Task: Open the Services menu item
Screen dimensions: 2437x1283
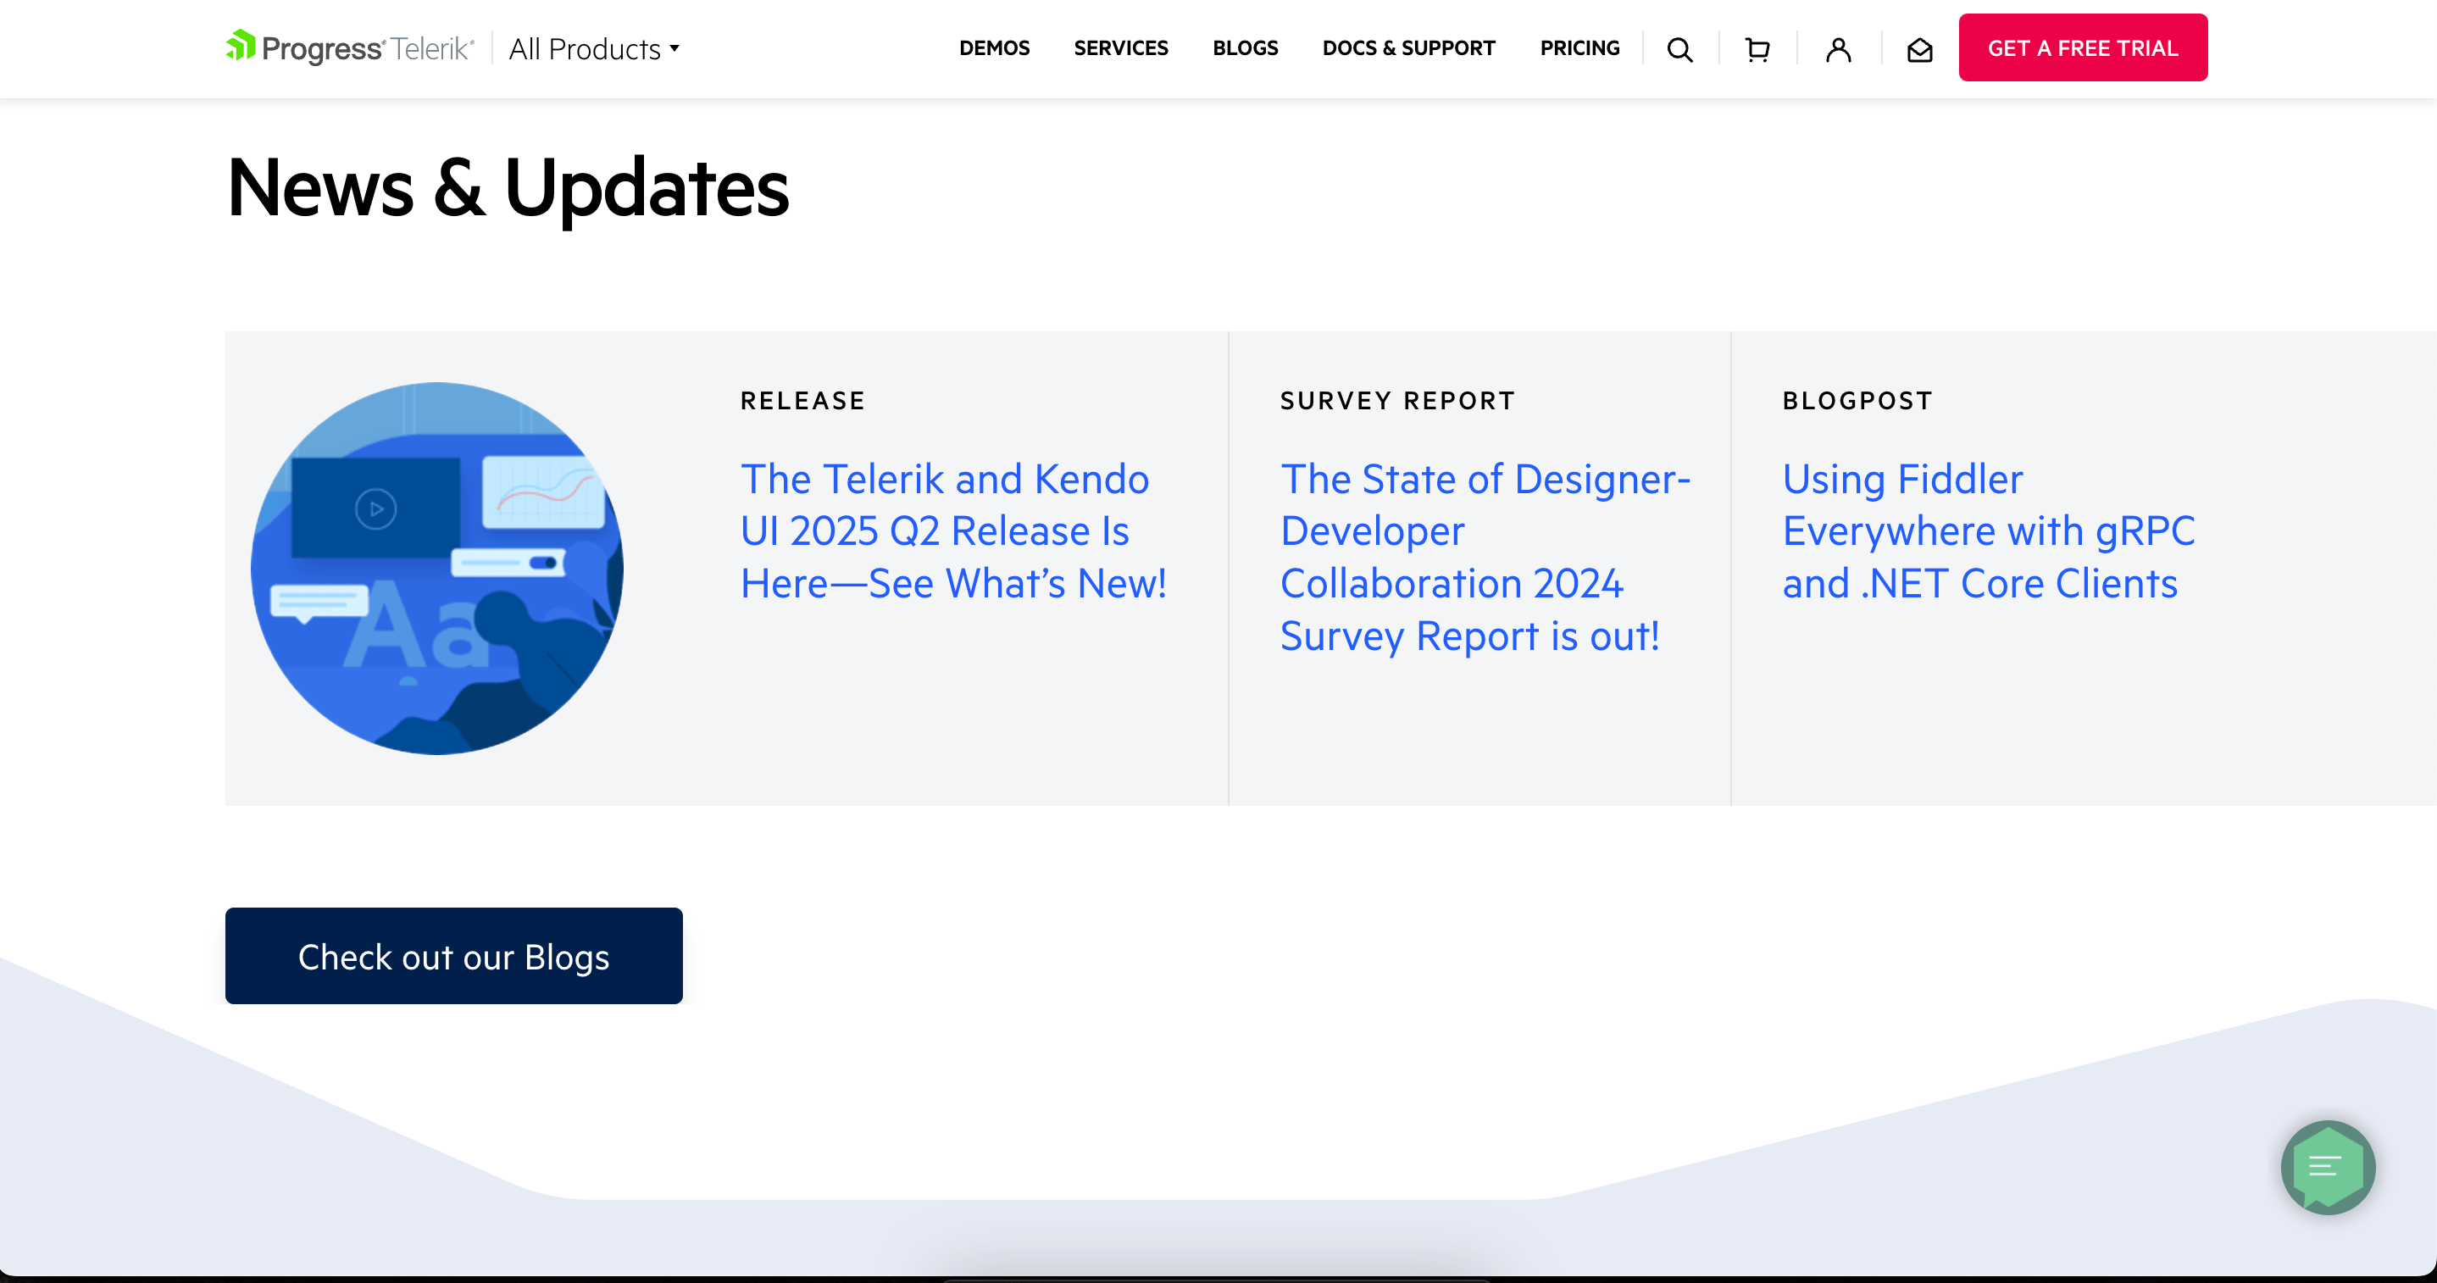Action: pos(1121,48)
